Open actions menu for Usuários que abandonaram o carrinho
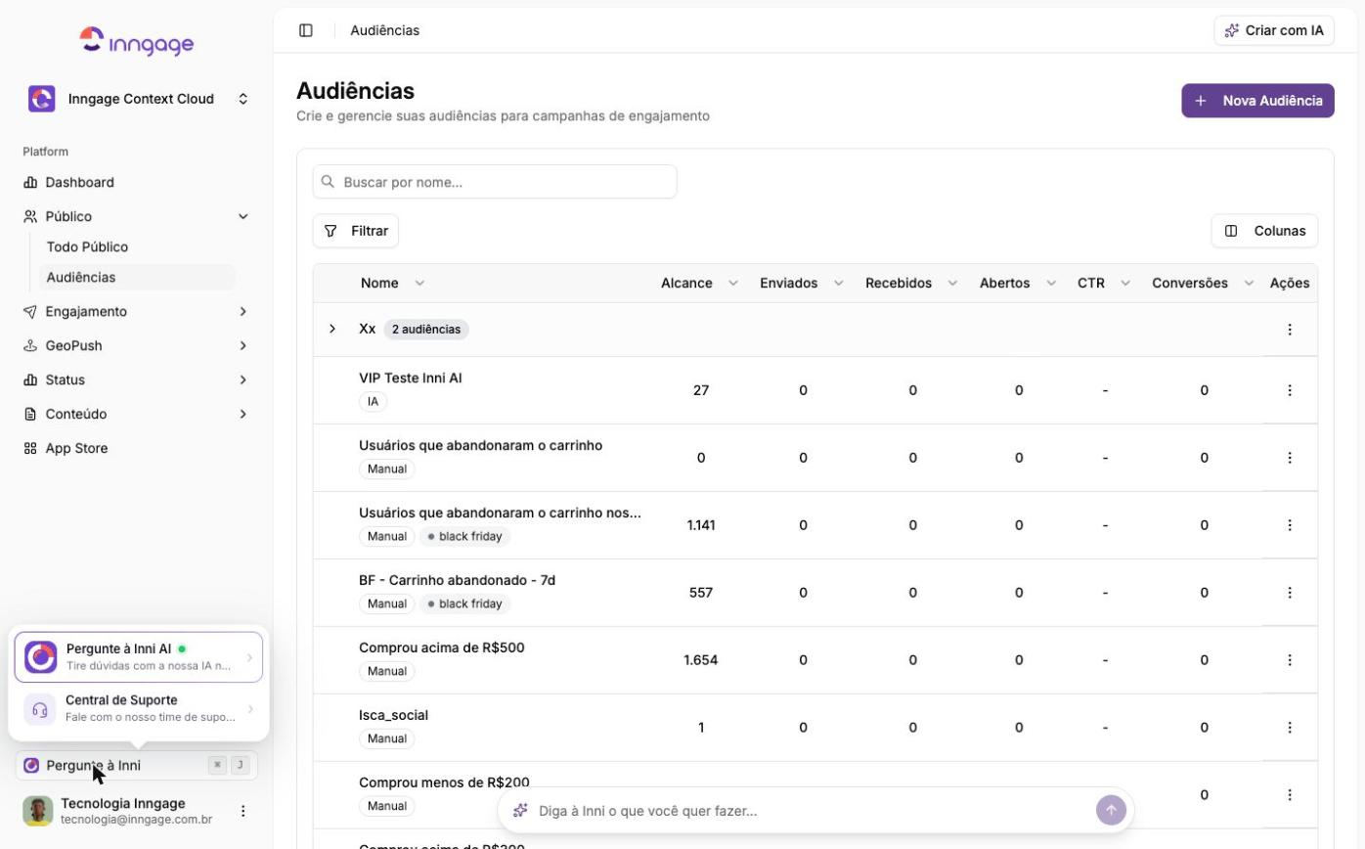 pyautogui.click(x=1290, y=458)
